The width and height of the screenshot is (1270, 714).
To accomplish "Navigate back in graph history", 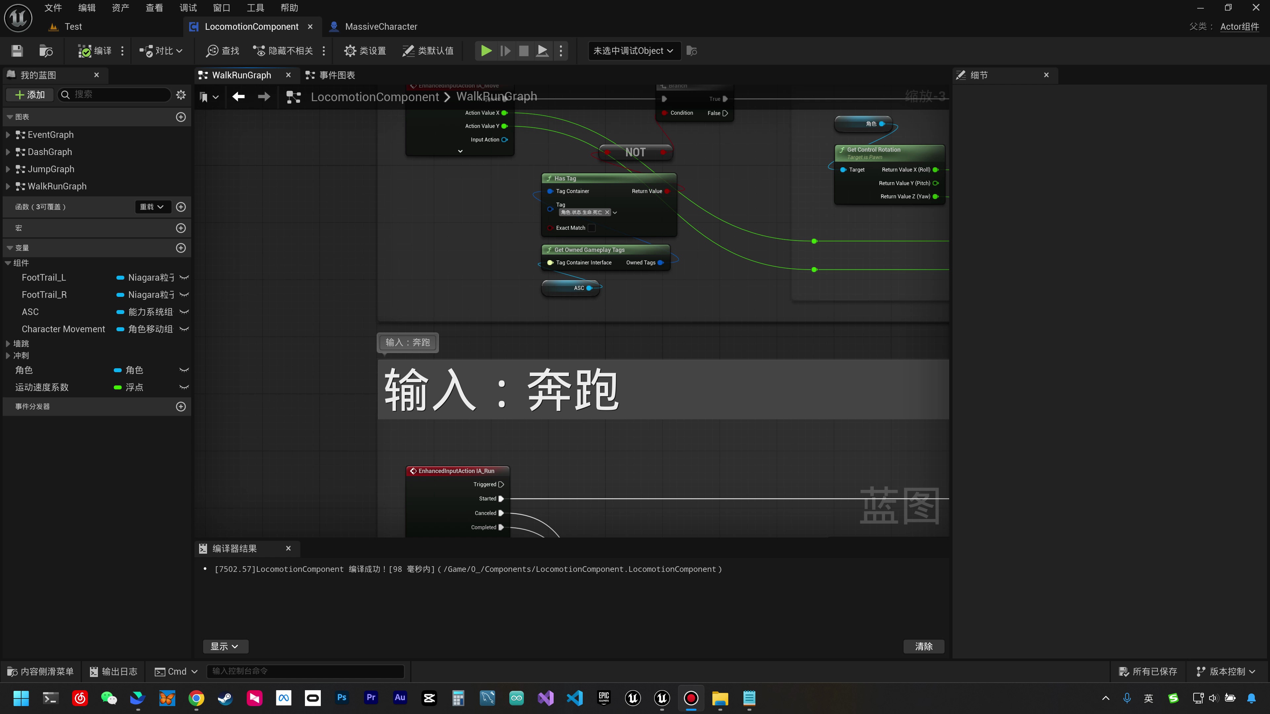I will (x=238, y=97).
